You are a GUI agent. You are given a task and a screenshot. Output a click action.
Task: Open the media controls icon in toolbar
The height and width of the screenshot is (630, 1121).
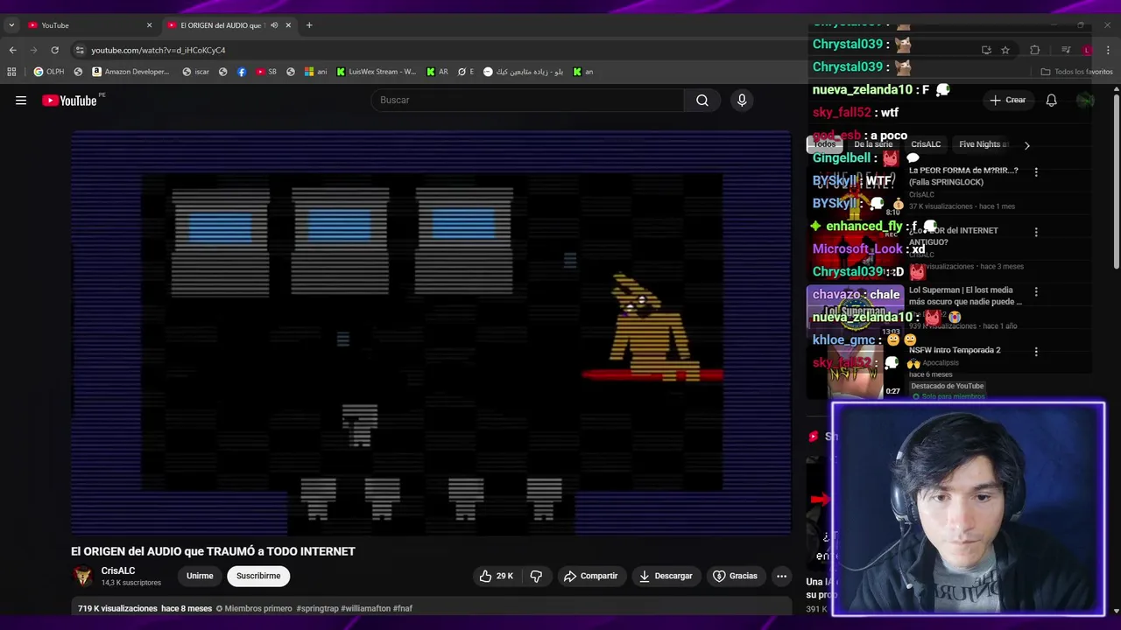point(1066,50)
